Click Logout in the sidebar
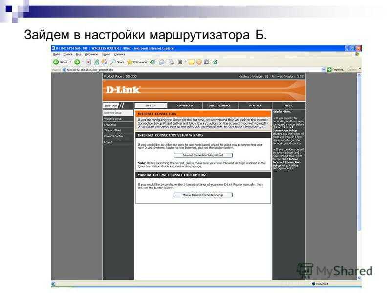 (x=118, y=142)
